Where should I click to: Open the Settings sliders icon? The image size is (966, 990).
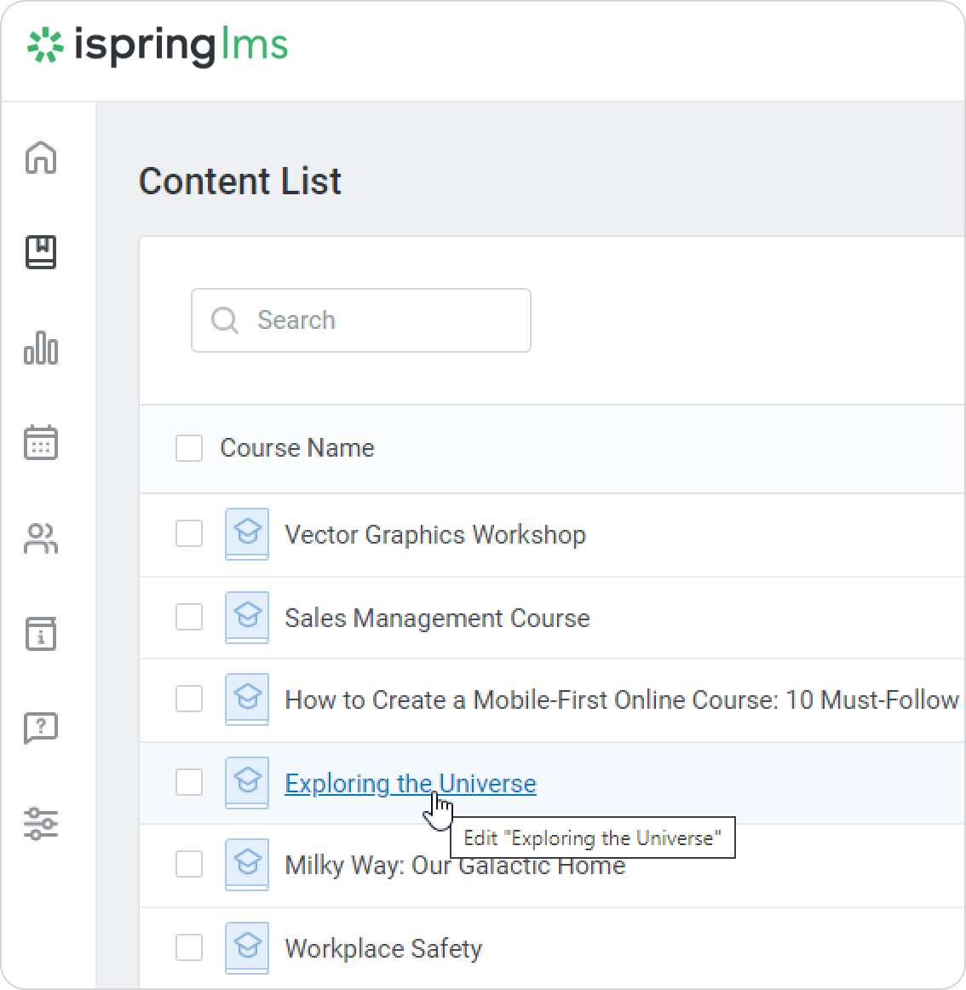pos(41,824)
